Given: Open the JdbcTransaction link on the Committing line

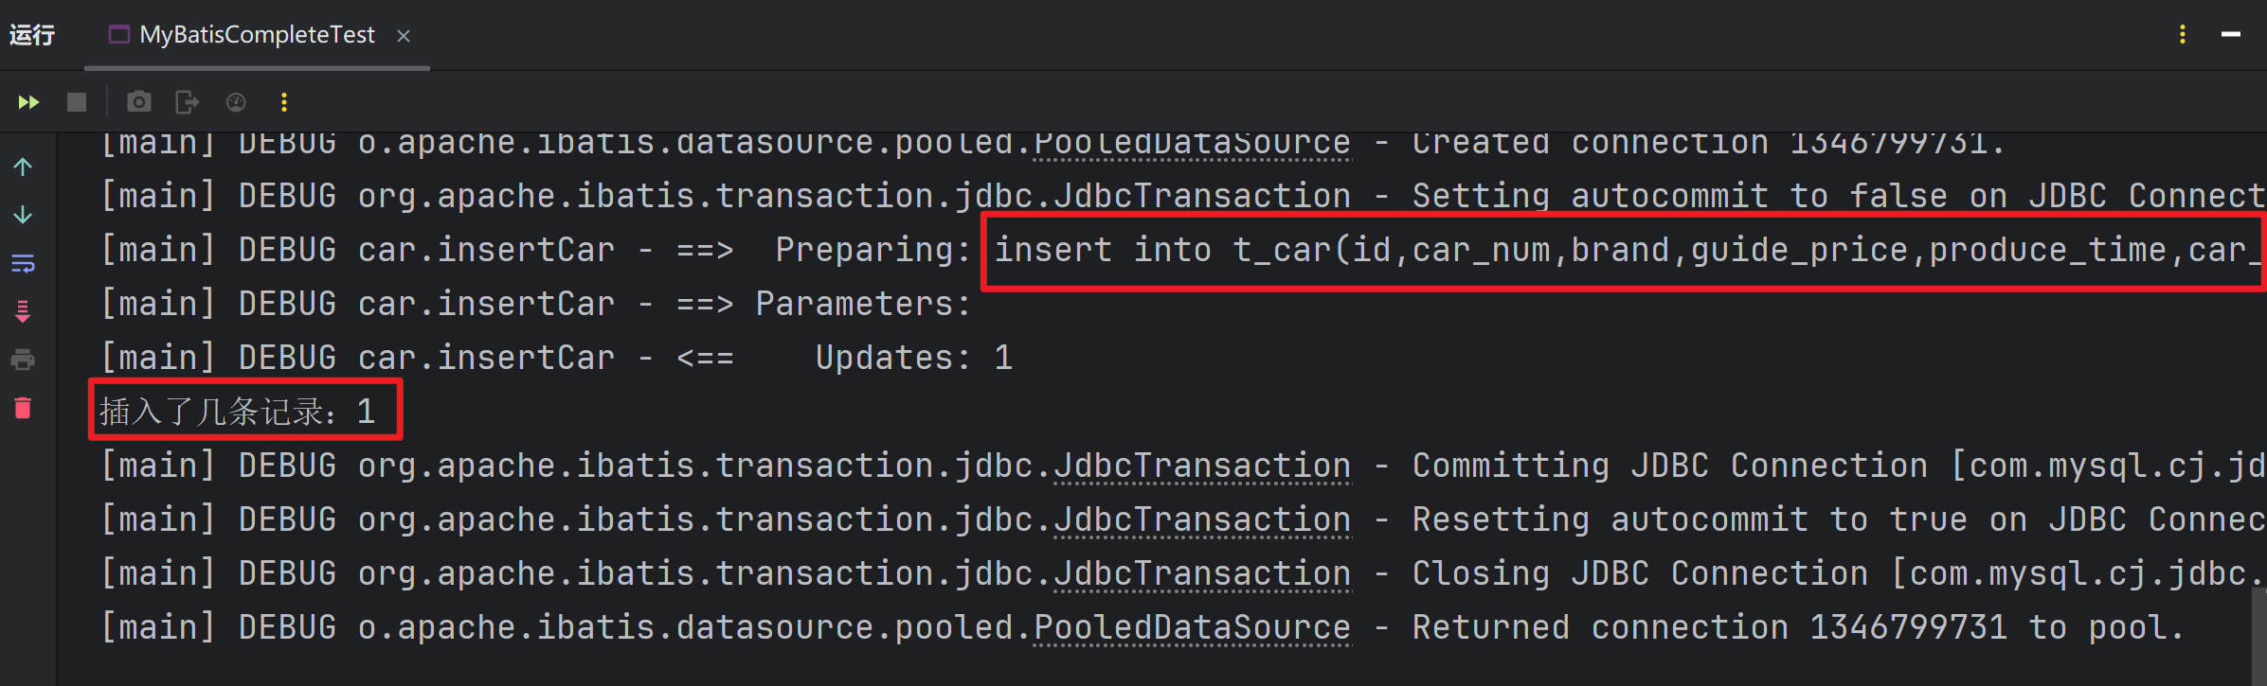Looking at the screenshot, I should point(1202,466).
